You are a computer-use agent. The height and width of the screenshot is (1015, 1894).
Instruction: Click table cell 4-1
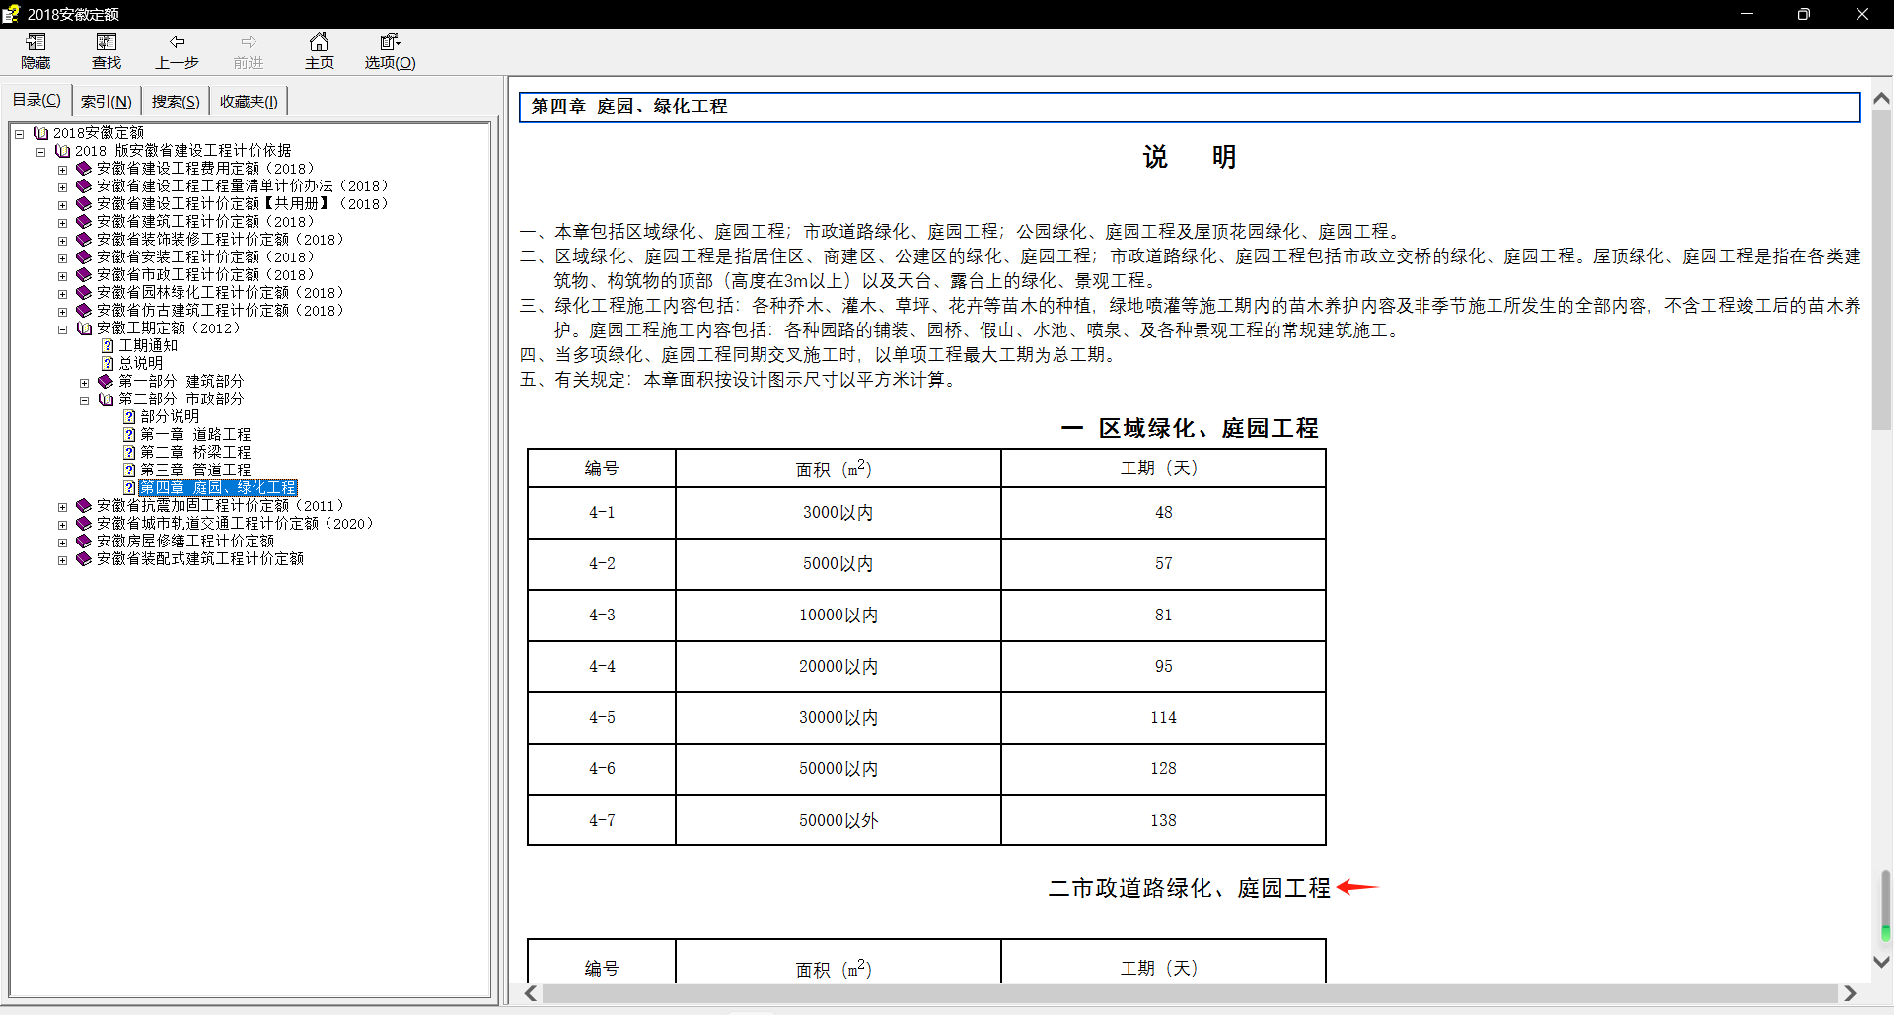pyautogui.click(x=602, y=513)
